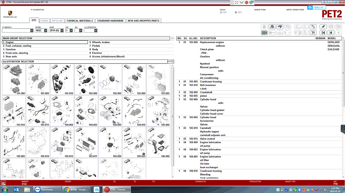Click the Valve control row 103-015
The image size is (345, 193).
point(260,139)
